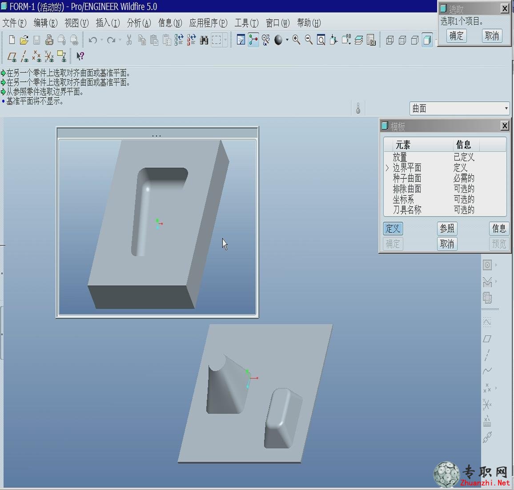Image resolution: width=514 pixels, height=490 pixels.
Task: Activate the context-sensitive help pointer
Action: tap(80, 56)
